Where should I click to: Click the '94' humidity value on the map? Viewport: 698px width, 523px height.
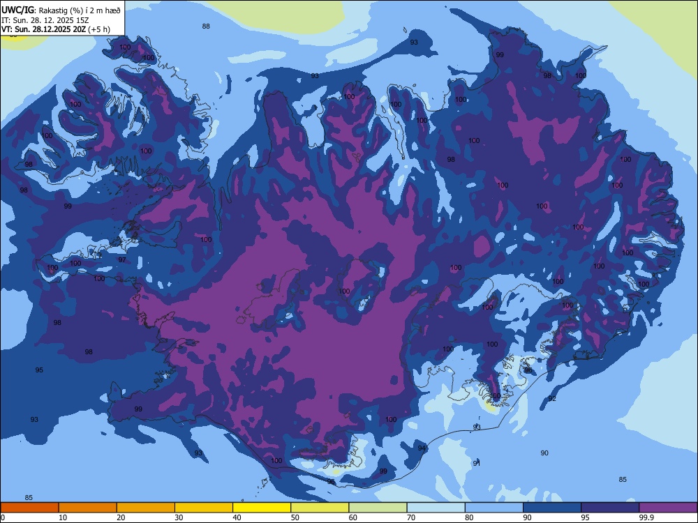click(x=422, y=448)
